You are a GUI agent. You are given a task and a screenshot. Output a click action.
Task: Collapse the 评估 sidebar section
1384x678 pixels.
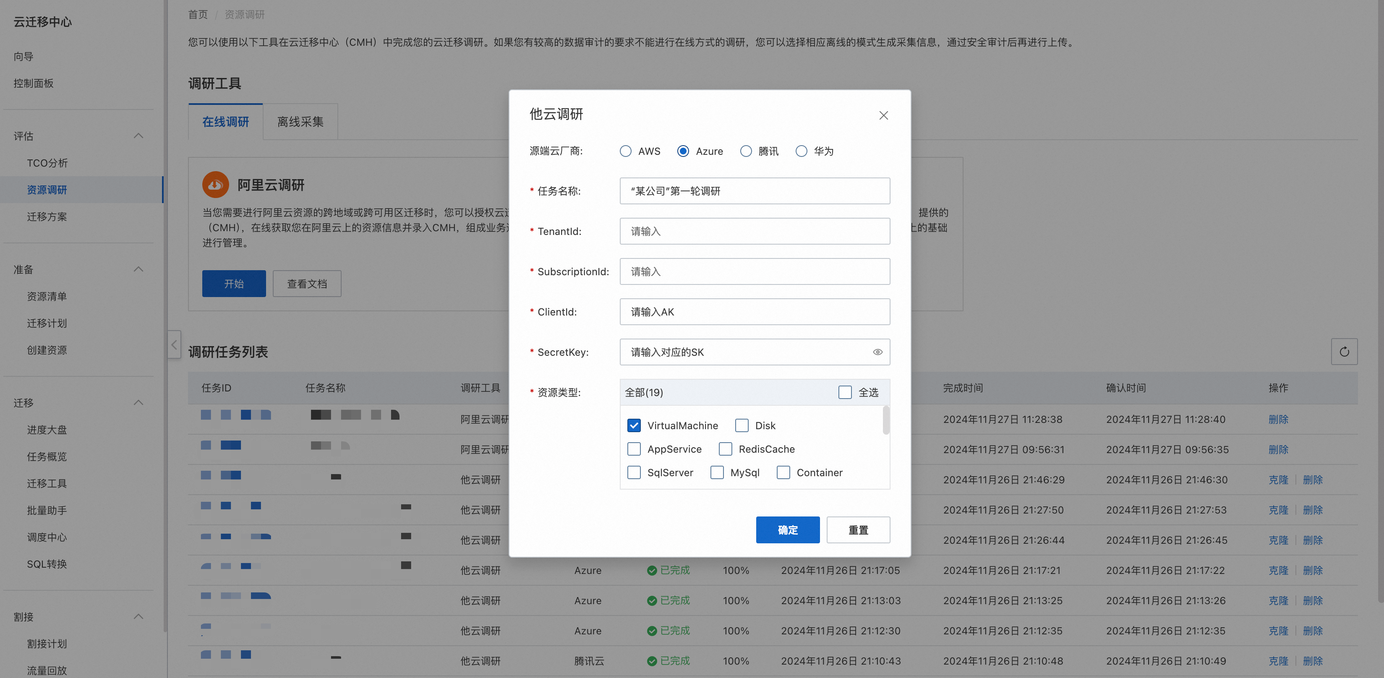tap(138, 136)
